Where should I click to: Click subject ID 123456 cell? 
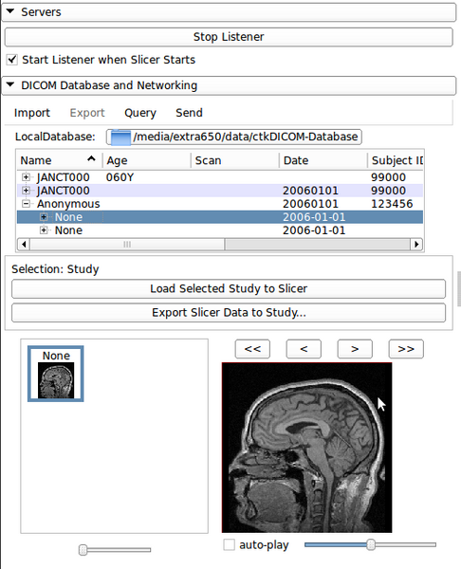point(392,204)
